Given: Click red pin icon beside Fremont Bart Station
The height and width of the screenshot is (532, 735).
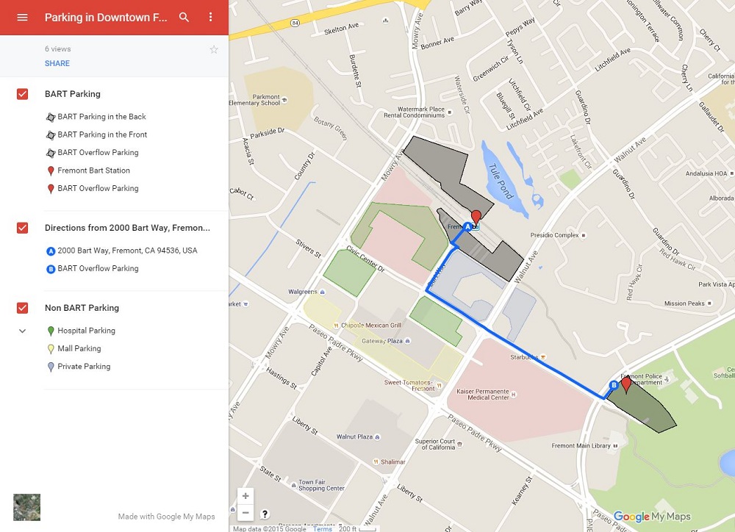Looking at the screenshot, I should click(51, 171).
